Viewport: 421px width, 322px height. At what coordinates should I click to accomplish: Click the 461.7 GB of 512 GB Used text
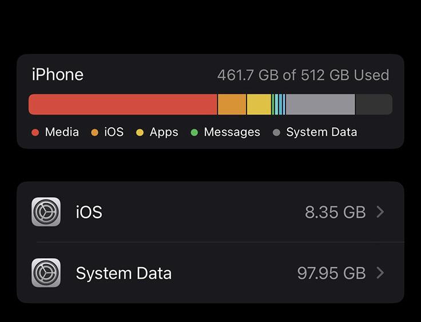pos(303,75)
